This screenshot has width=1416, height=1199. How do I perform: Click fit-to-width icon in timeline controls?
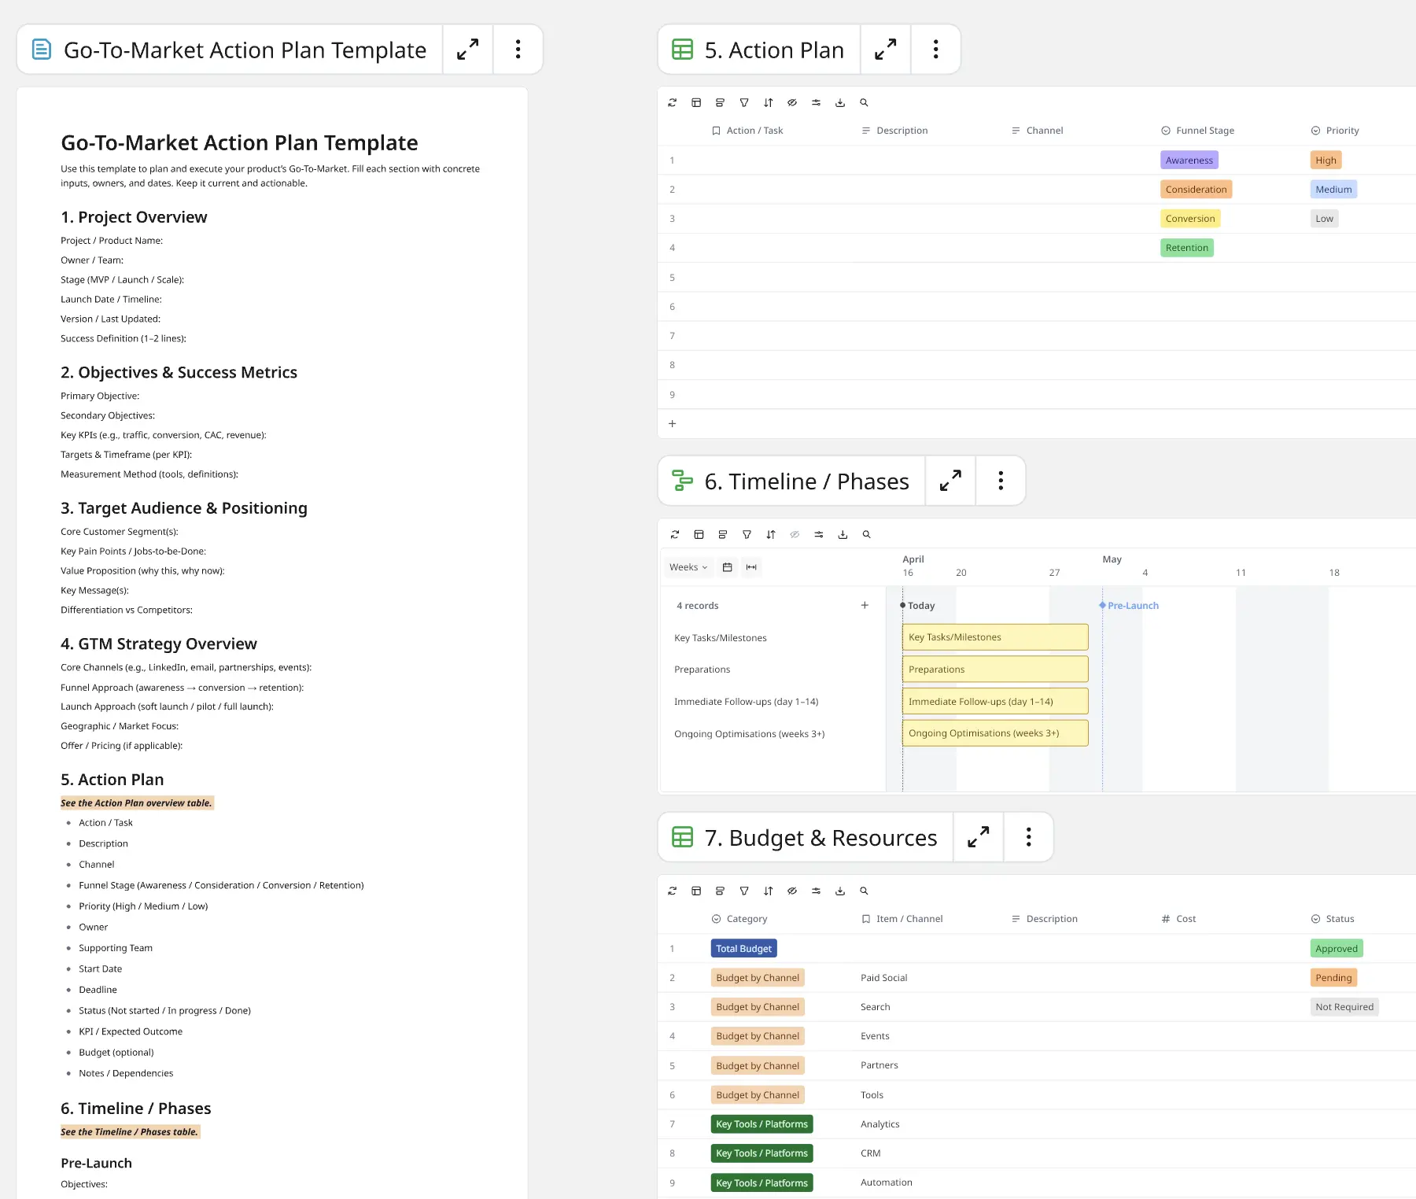(x=751, y=567)
